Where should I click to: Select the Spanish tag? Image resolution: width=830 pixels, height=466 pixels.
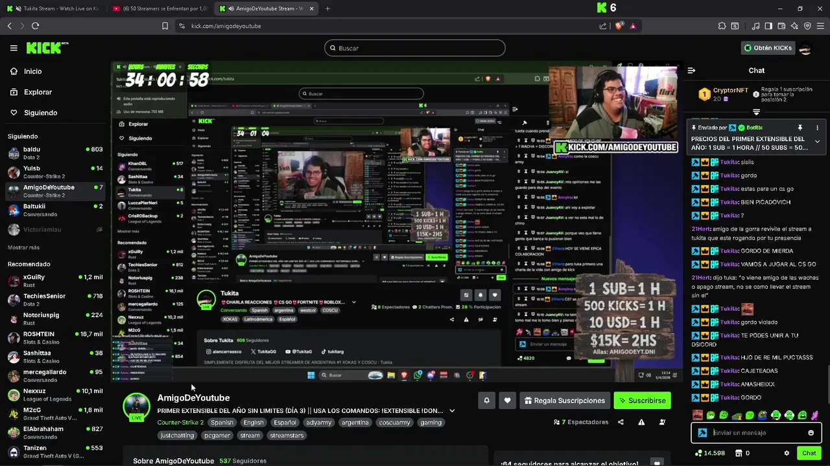coord(222,423)
